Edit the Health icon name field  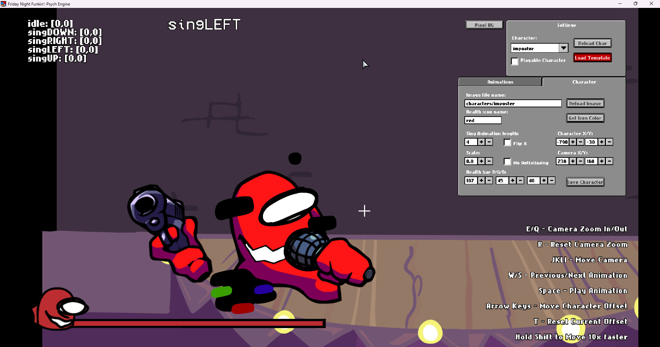pos(483,120)
